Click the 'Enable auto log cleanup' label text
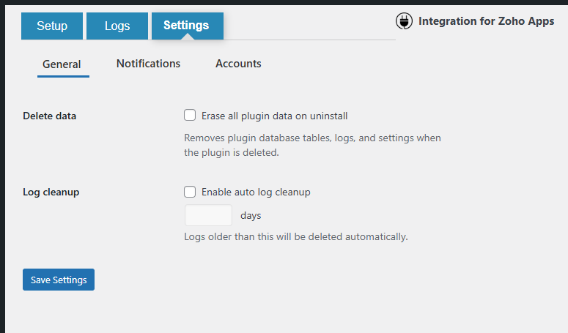The image size is (568, 333). [x=256, y=192]
